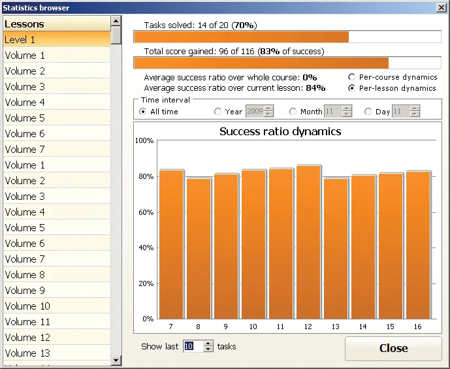Viewport: 450px width, 369px height.
Task: Increase the Day value with up arrow
Action: point(415,108)
